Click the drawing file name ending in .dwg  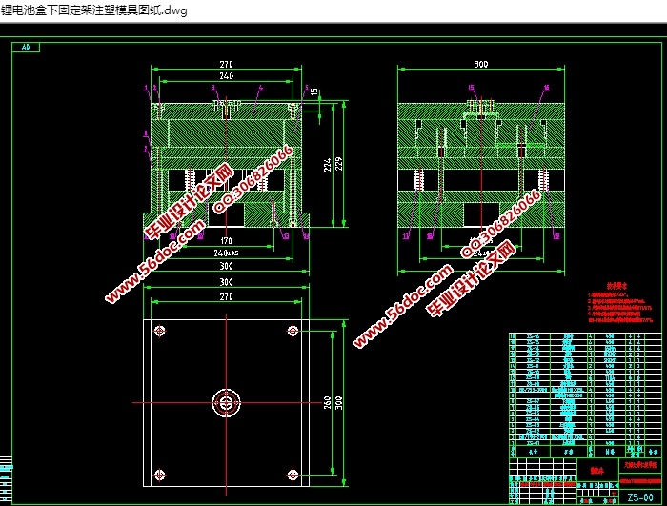click(x=93, y=10)
